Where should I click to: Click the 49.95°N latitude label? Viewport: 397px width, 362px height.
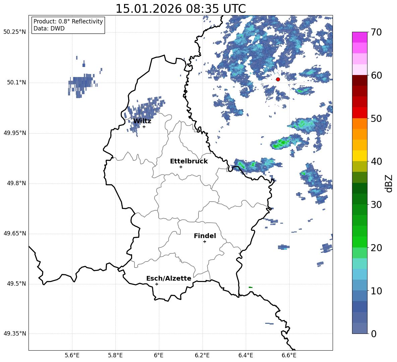pos(14,133)
